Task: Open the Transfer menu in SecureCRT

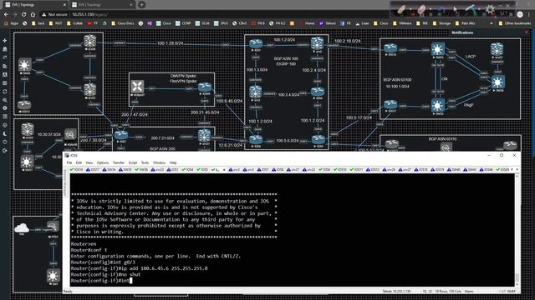Action: tap(119, 163)
